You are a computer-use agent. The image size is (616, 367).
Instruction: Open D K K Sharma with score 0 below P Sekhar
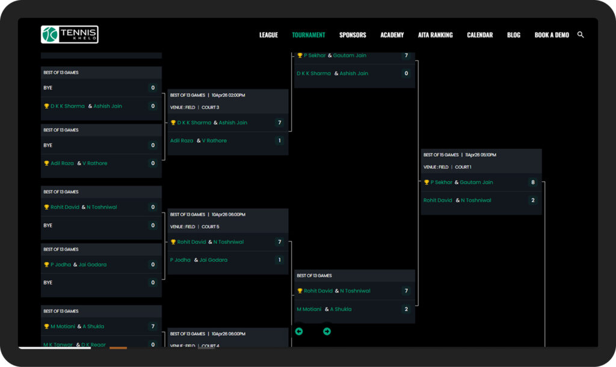313,73
